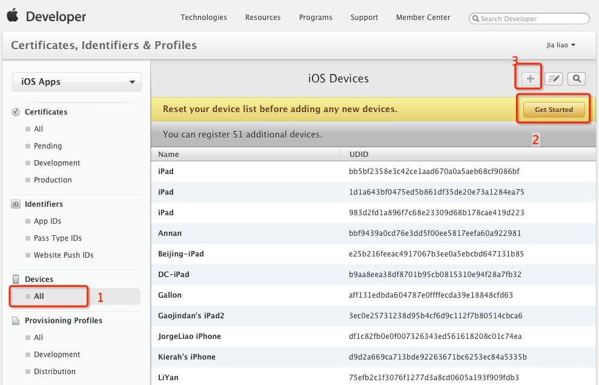The width and height of the screenshot is (599, 385).
Task: Select the Kierah's iPhone device row
Action: point(373,357)
